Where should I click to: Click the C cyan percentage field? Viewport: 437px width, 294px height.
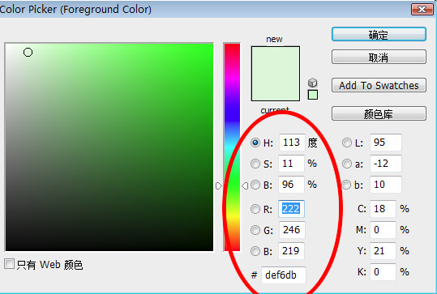point(383,209)
